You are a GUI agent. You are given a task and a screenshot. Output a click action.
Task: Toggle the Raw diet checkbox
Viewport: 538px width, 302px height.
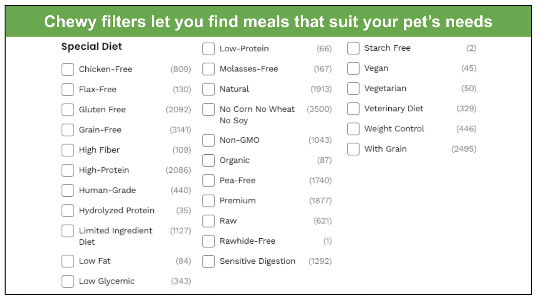click(x=208, y=221)
